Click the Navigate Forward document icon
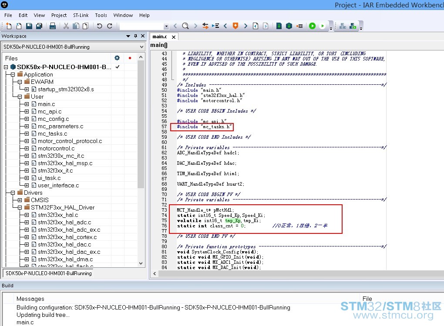Screen dimensions: 444x326 (x=266, y=26)
